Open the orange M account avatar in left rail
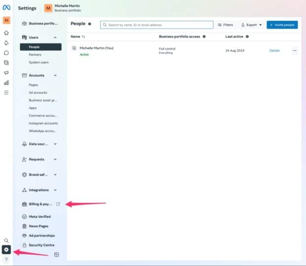Viewport: 306px width, 266px height. coord(6,20)
